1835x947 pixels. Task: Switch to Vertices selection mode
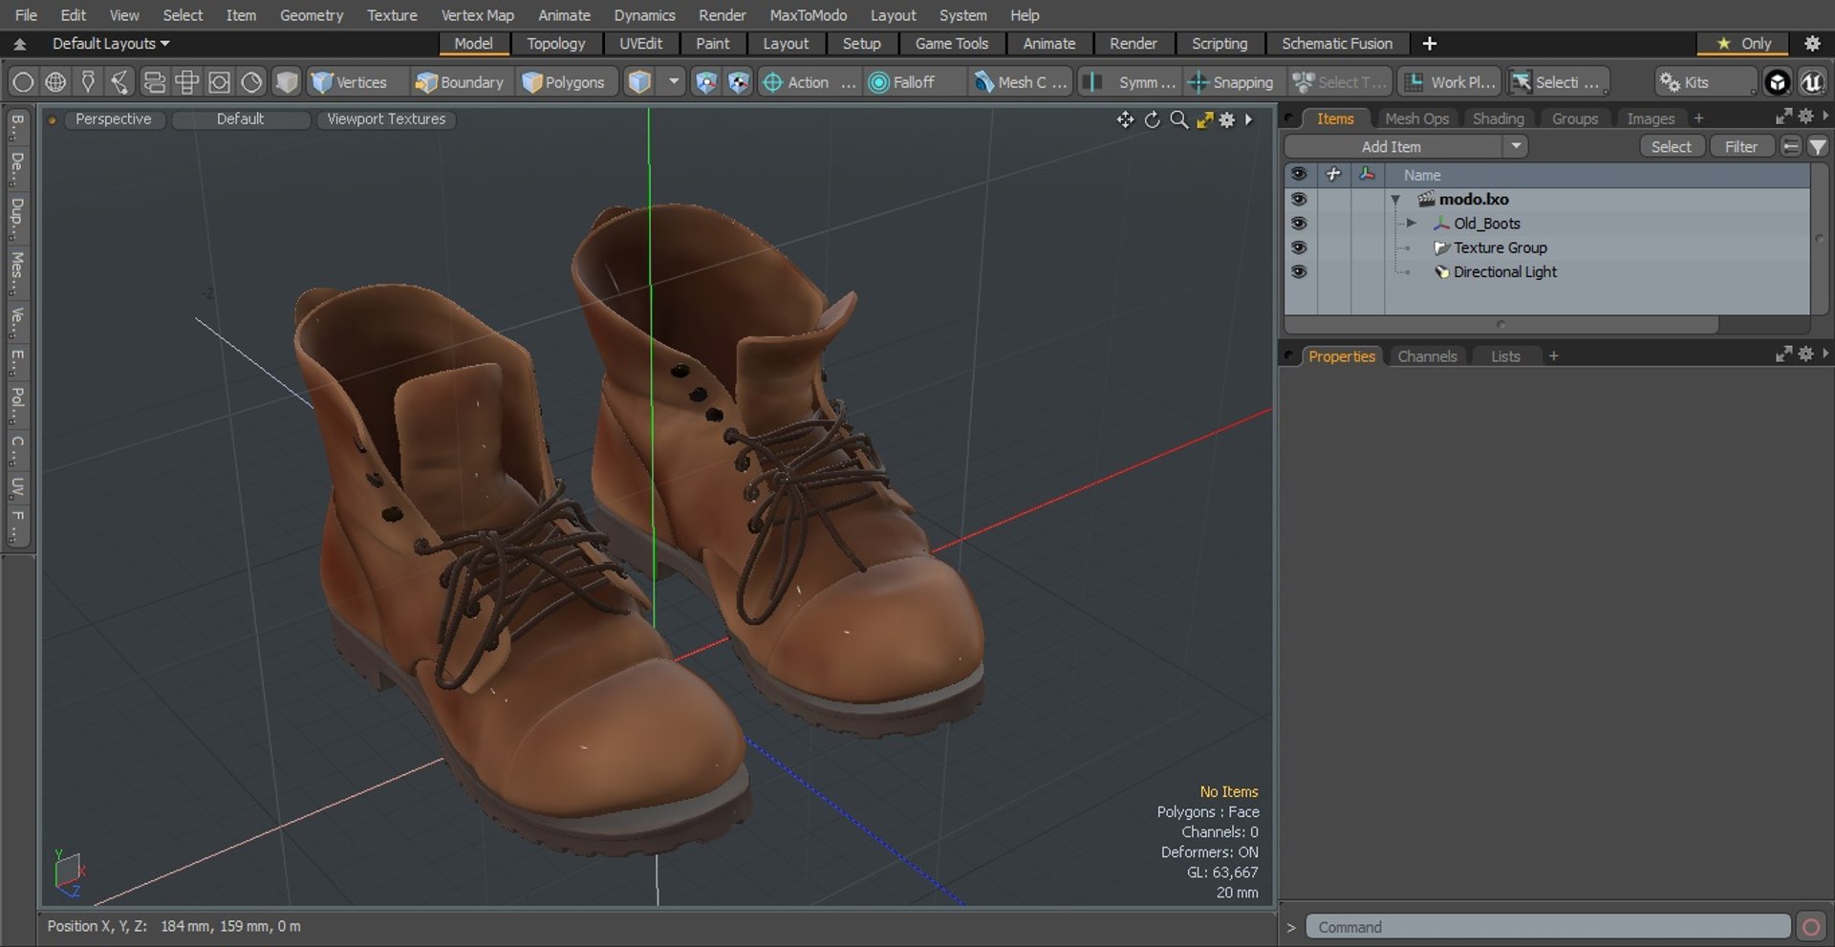click(350, 82)
